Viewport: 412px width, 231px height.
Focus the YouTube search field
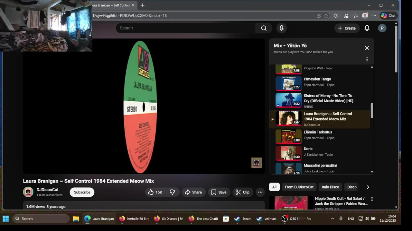(x=186, y=28)
